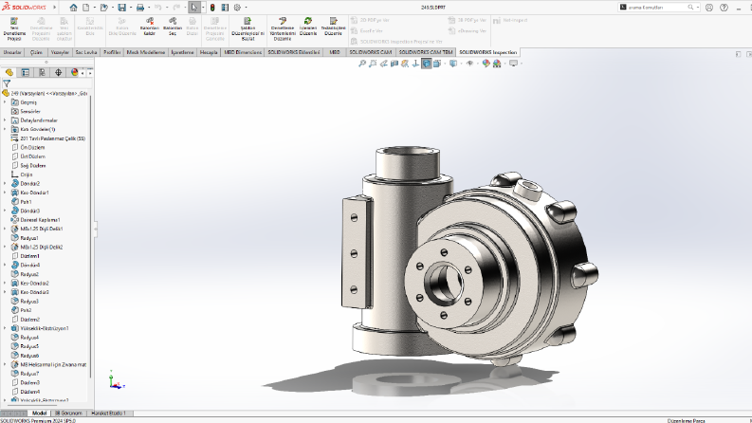
Task: Select the Dairesel Kopyalama1 feature
Action: pos(40,220)
